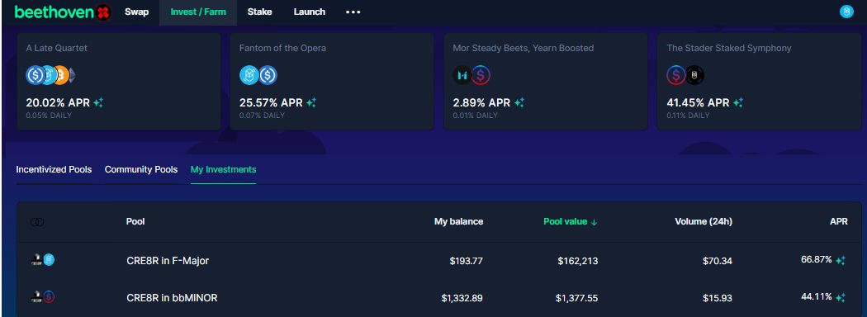Click the sparkle icon beside 20.02% APR
Viewport: 867px width, 317px height.
(x=98, y=102)
